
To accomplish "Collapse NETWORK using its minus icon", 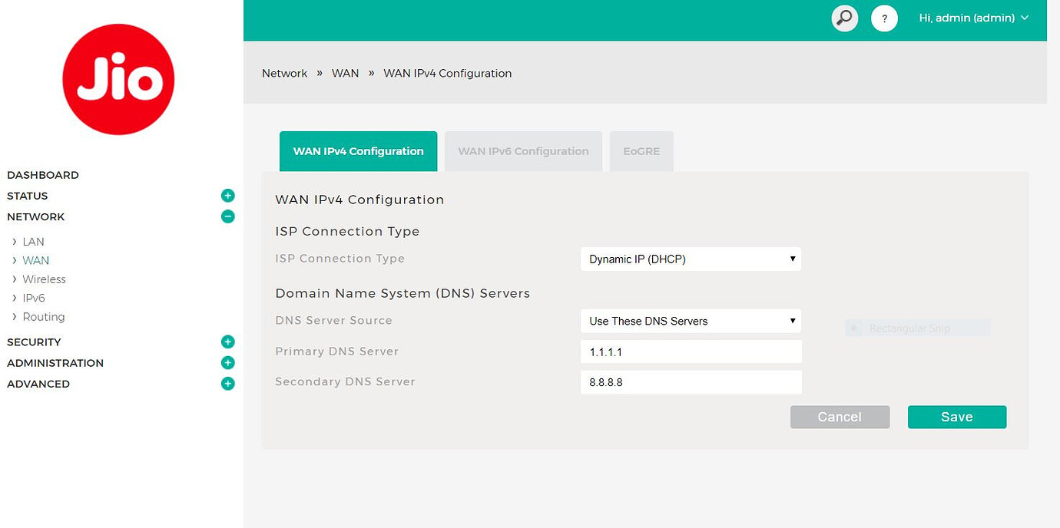I will click(x=227, y=216).
